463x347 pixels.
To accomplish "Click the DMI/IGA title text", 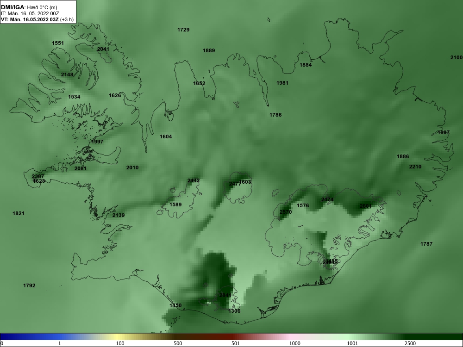I will [x=13, y=7].
